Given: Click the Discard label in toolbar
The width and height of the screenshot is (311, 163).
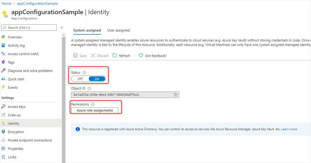Looking at the screenshot, I should click(x=102, y=56).
